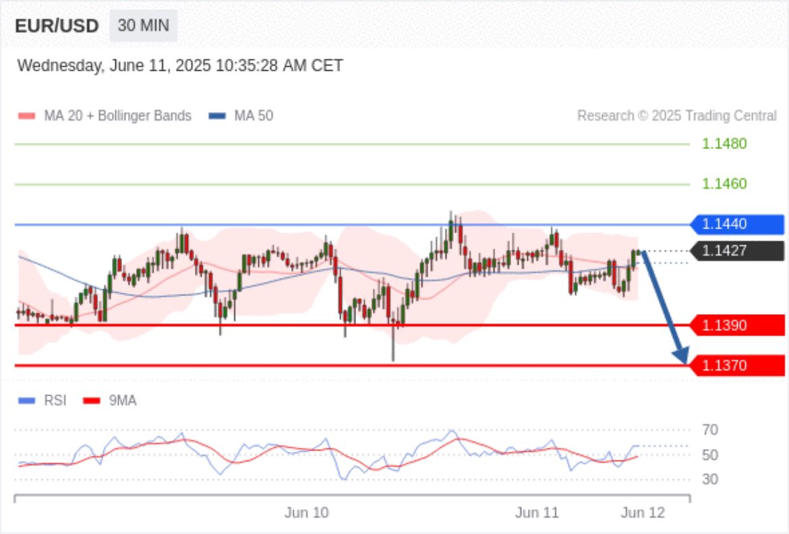This screenshot has width=789, height=534.
Task: Click the blue downward forecast arrow head
Action: tap(681, 355)
